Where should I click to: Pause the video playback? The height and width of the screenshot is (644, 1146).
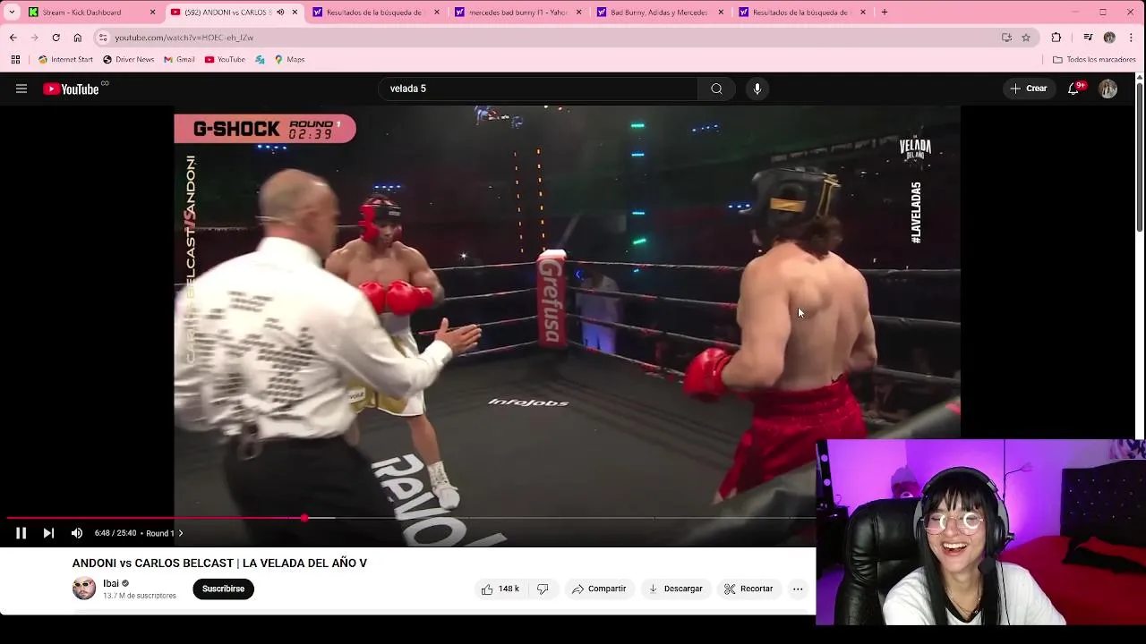point(21,533)
